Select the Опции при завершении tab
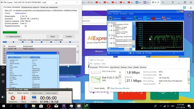The width and height of the screenshot is (194, 109). [49, 7]
